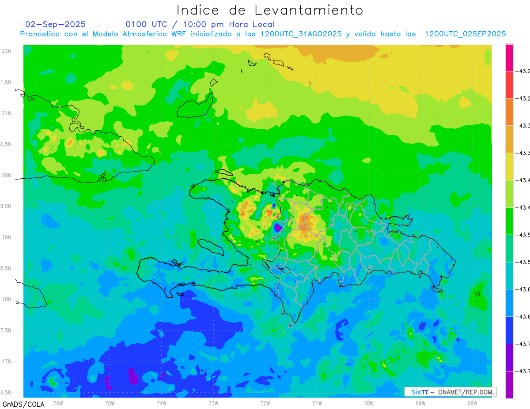
Task: Select the yellow swatch in the color scale
Action: pyautogui.click(x=509, y=166)
